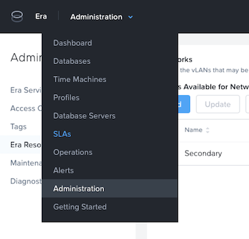Select the highlighted SLAs entry
Image resolution: width=249 pixels, height=239 pixels.
(62, 134)
